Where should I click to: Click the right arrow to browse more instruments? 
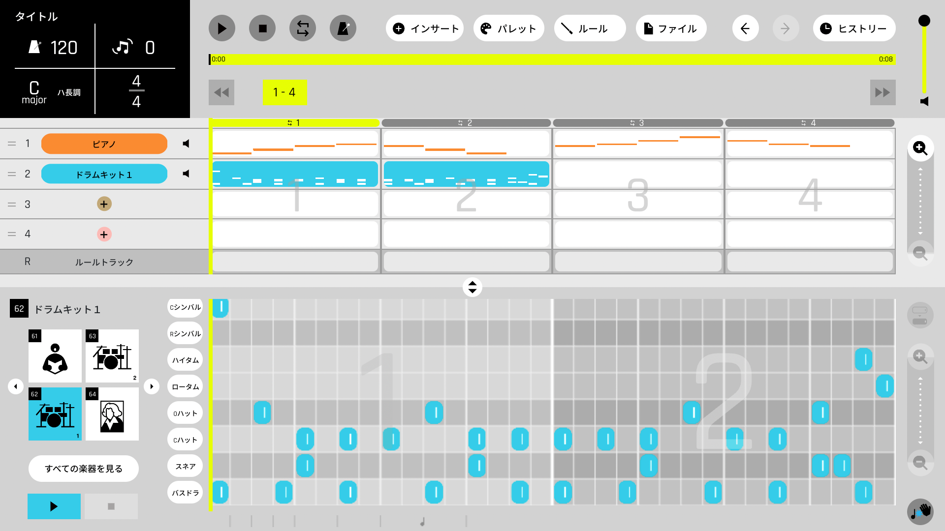[x=152, y=386]
